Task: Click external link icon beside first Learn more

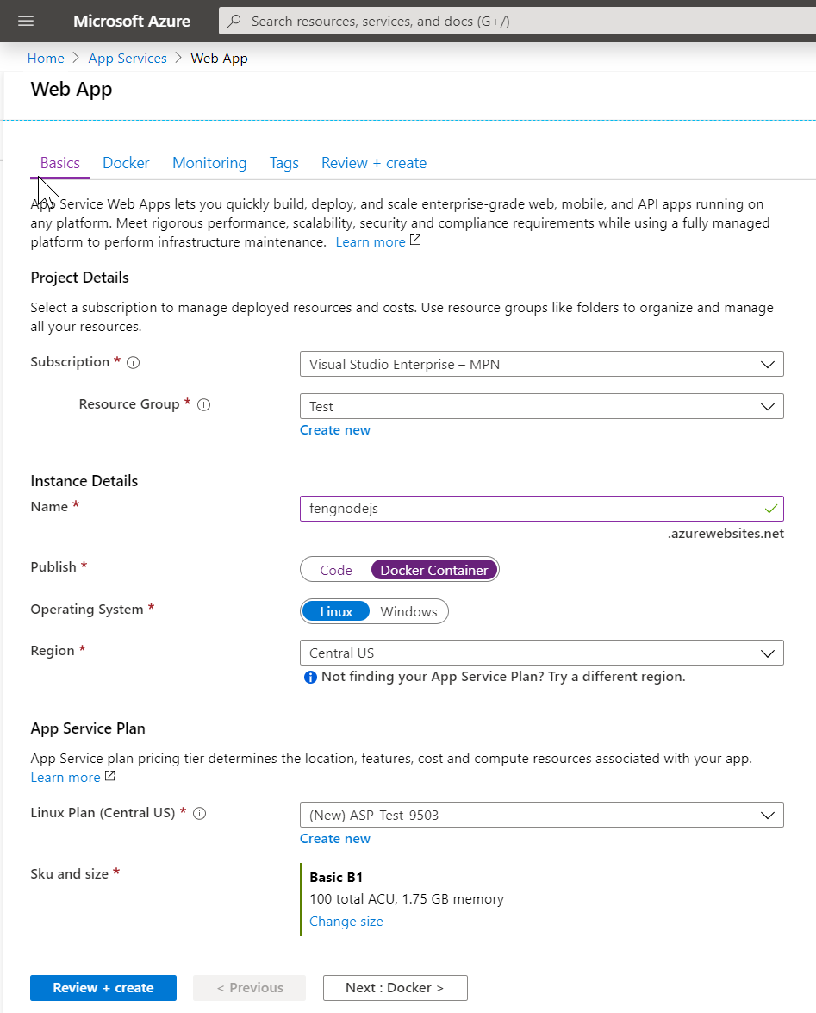Action: [x=415, y=241]
